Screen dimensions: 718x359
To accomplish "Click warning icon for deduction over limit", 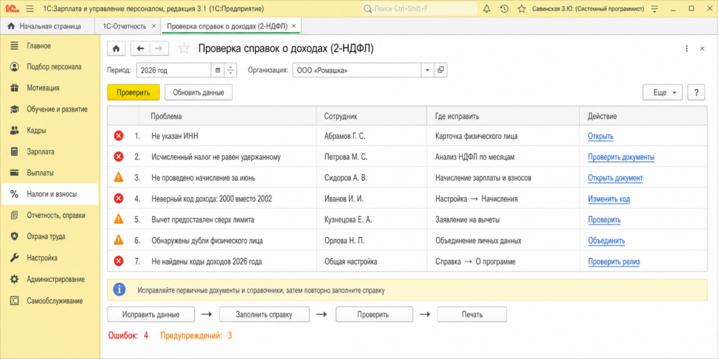I will coord(118,219).
